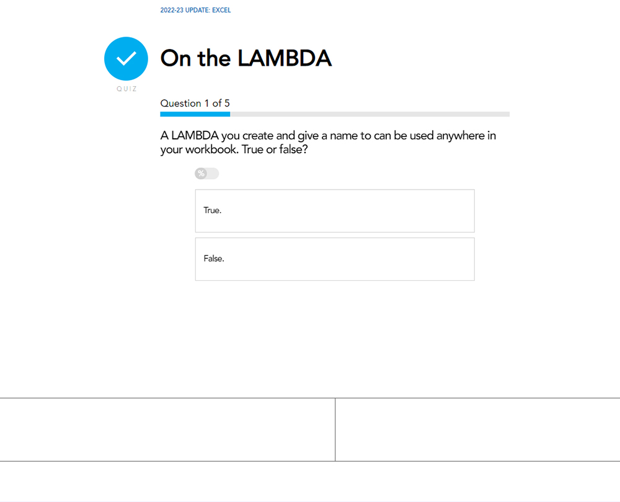620x502 pixels.
Task: Click the vertical divider between bottom panels
Action: pos(335,429)
